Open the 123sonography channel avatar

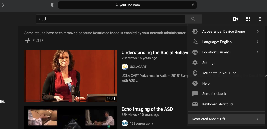click(x=125, y=123)
